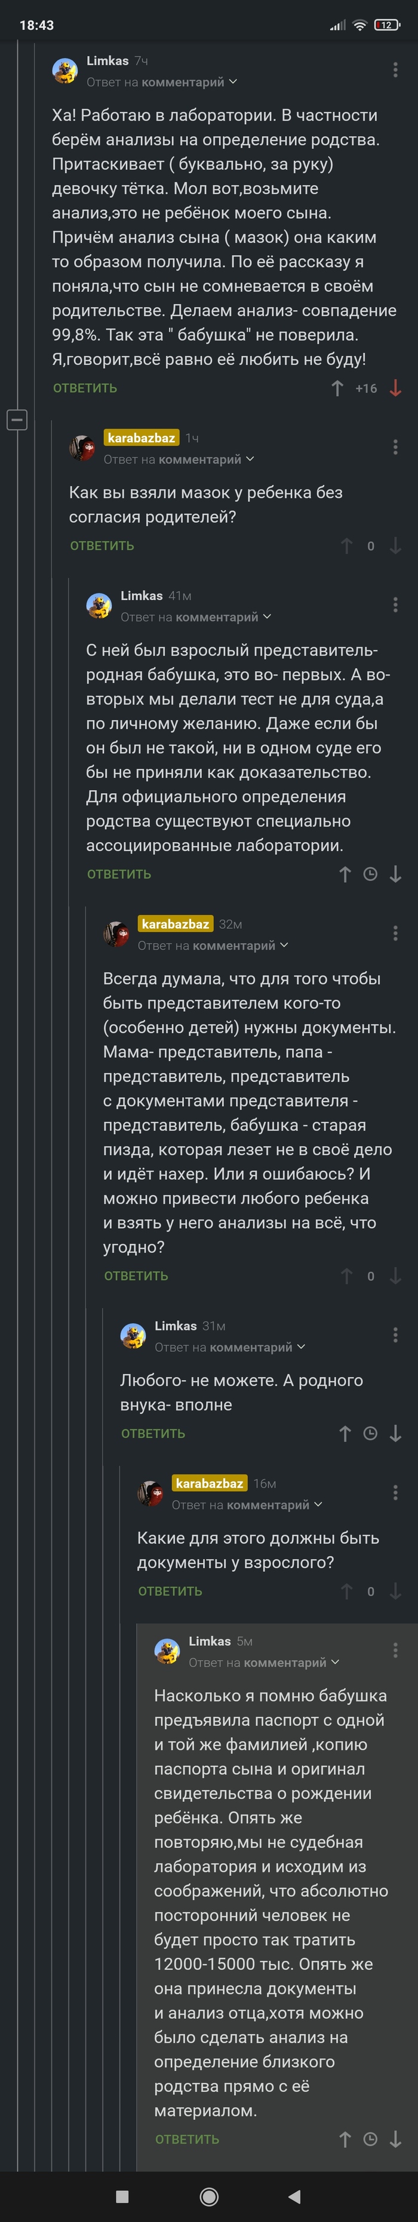Viewport: 418px width, 2222px height.
Task: Expand 'Ответ на комментарий' on karabazbaz 32м comment
Action: (213, 945)
